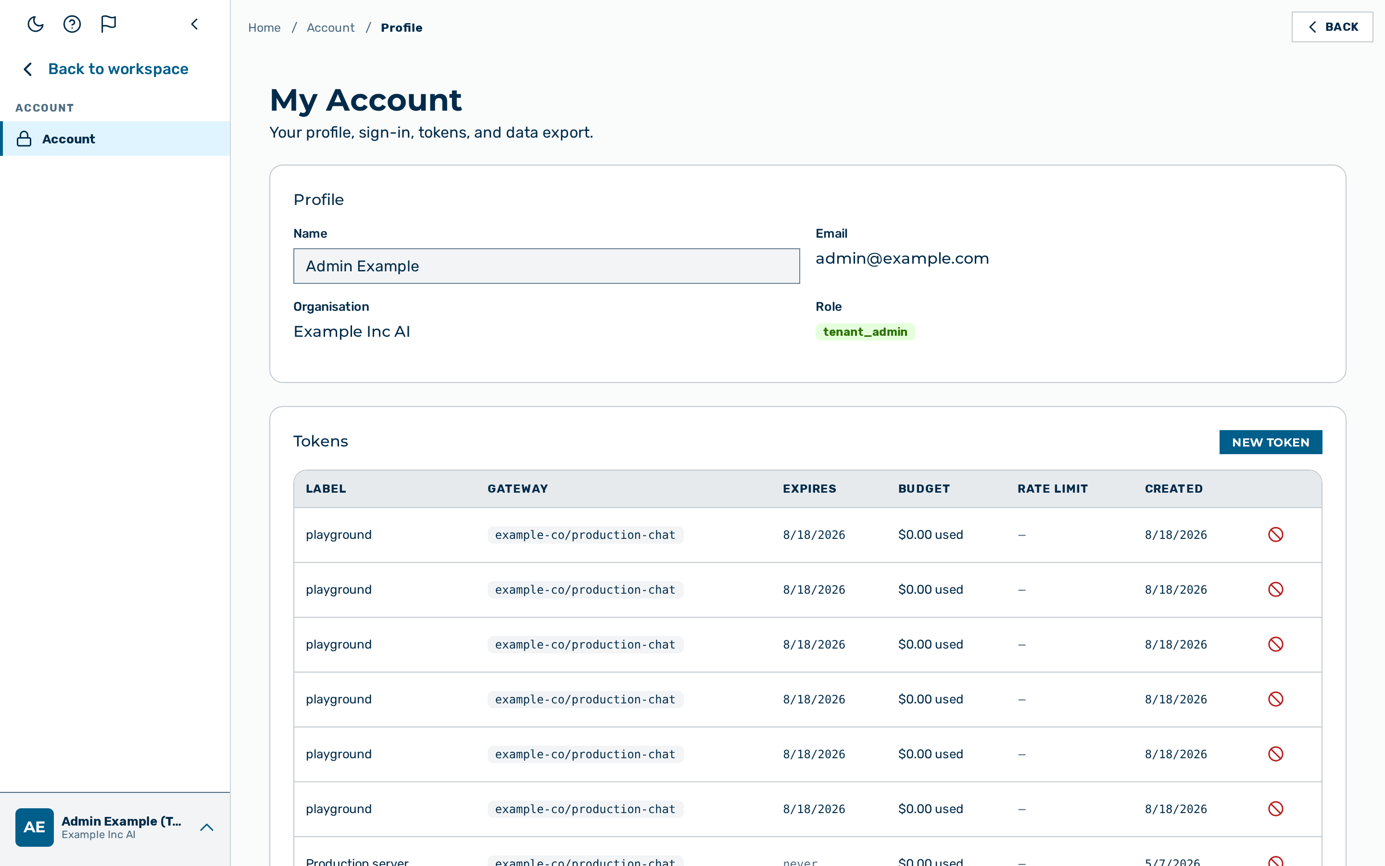The image size is (1385, 866).
Task: Open Account breadcrumb
Action: point(330,27)
